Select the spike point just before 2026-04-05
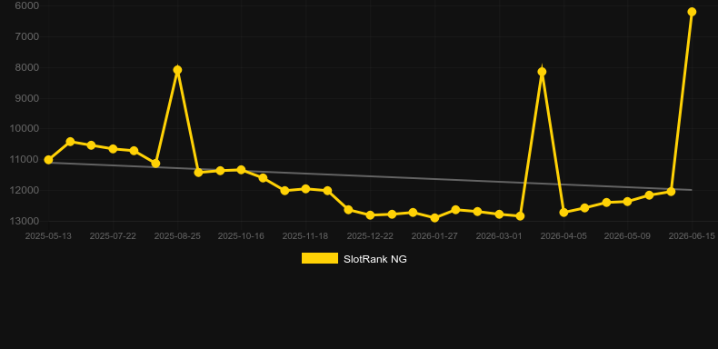This screenshot has height=349, width=718. click(543, 72)
